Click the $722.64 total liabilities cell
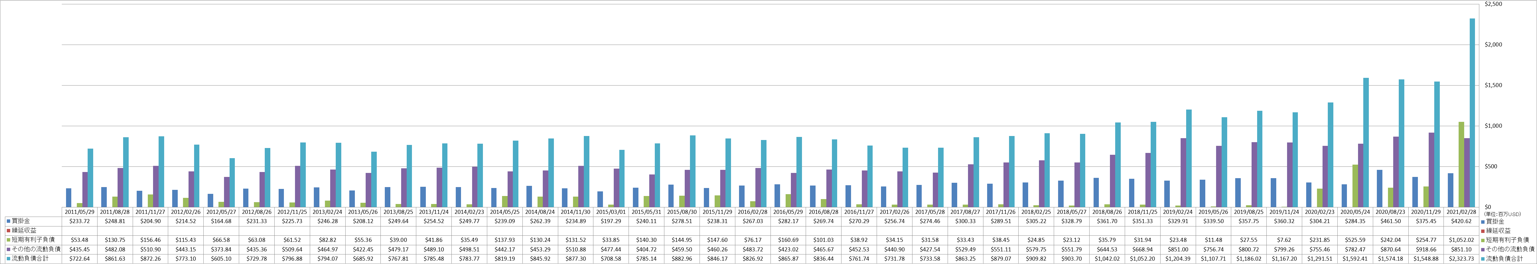Image resolution: width=1537 pixels, height=264 pixels. pos(79,259)
